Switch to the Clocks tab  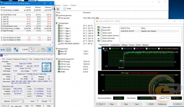click(138, 45)
